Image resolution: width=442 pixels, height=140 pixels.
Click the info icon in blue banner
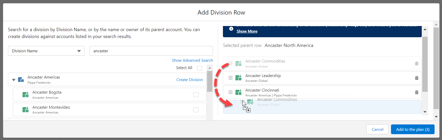click(x=231, y=29)
